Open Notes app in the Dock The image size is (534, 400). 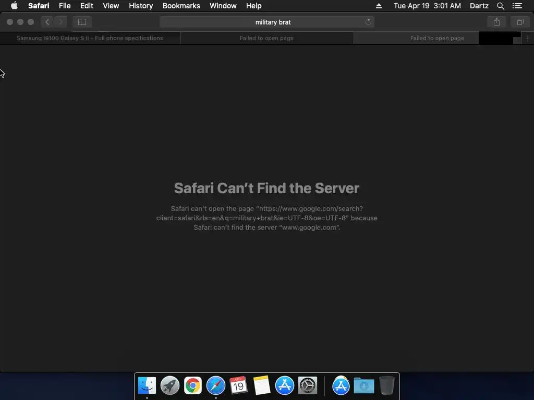pyautogui.click(x=262, y=386)
